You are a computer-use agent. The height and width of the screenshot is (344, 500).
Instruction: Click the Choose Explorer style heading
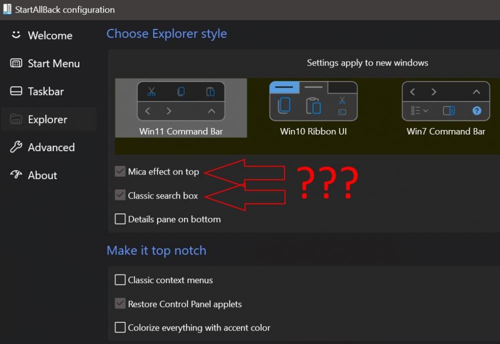166,34
